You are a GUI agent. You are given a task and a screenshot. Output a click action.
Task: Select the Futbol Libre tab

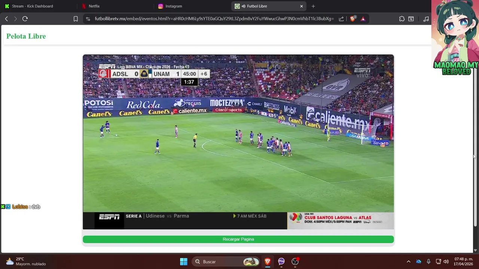tap(269, 6)
